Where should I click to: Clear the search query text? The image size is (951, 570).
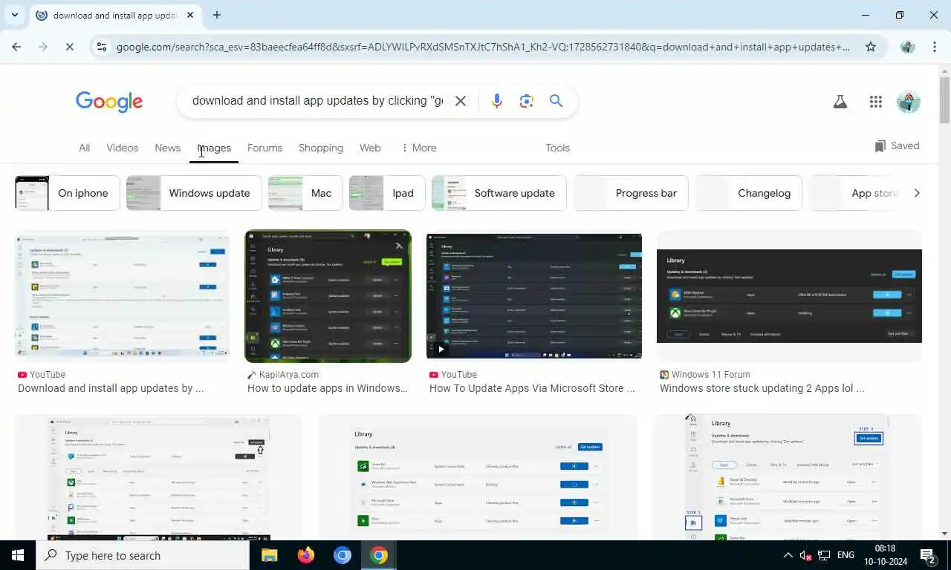click(x=461, y=101)
